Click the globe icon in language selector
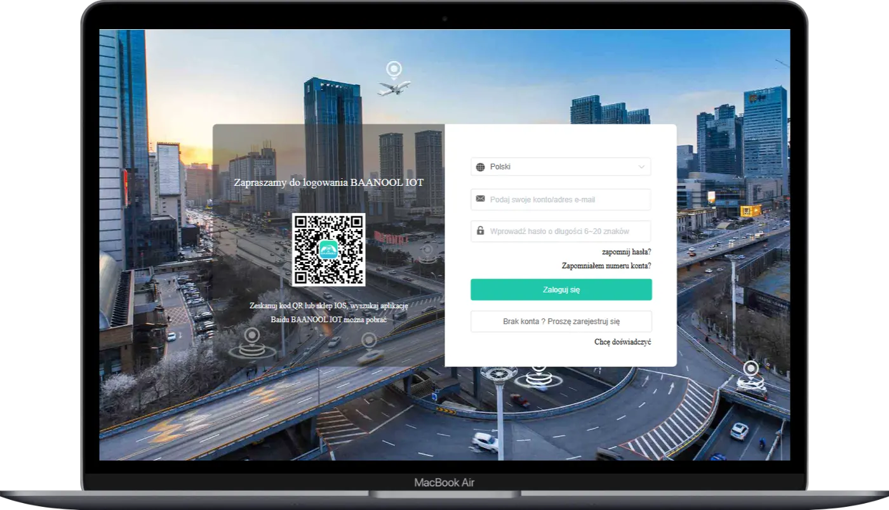 (481, 167)
